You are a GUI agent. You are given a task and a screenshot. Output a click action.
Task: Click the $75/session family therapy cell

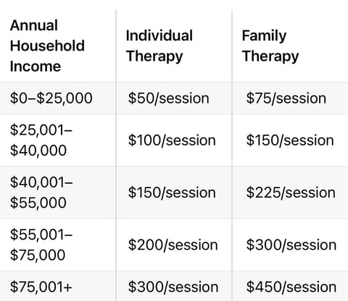pyautogui.click(x=286, y=98)
